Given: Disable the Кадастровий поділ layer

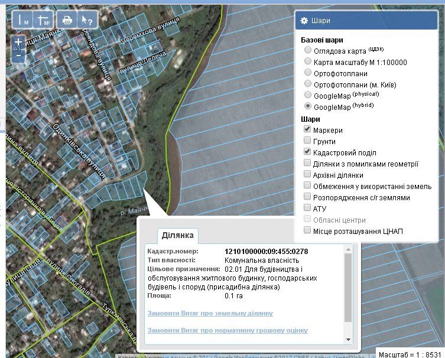Looking at the screenshot, I should (307, 152).
